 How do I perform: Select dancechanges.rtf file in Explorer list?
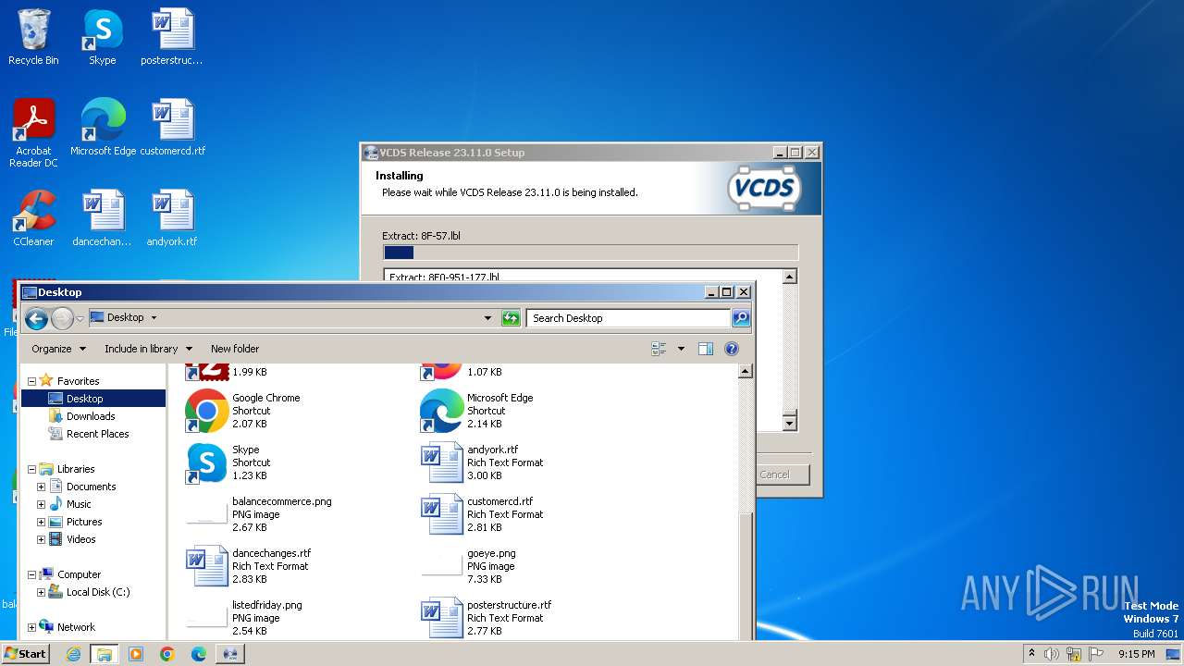pyautogui.click(x=249, y=566)
